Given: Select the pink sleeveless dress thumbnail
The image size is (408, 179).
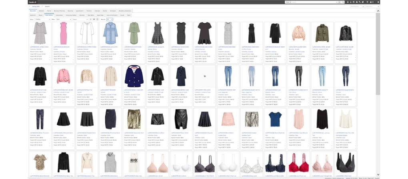Looking at the screenshot, I should pyautogui.click(x=64, y=33).
